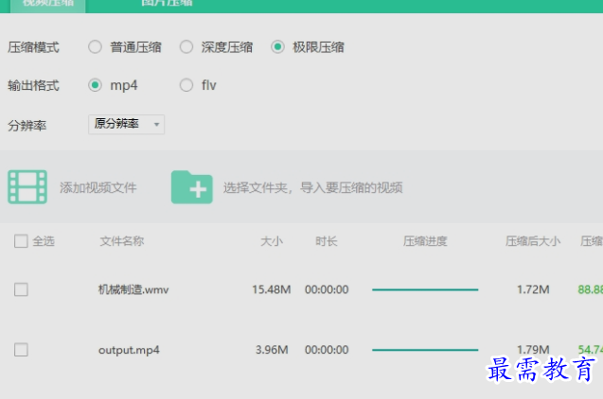Select 深度压缩 compression mode
The height and width of the screenshot is (399, 603).
point(186,47)
